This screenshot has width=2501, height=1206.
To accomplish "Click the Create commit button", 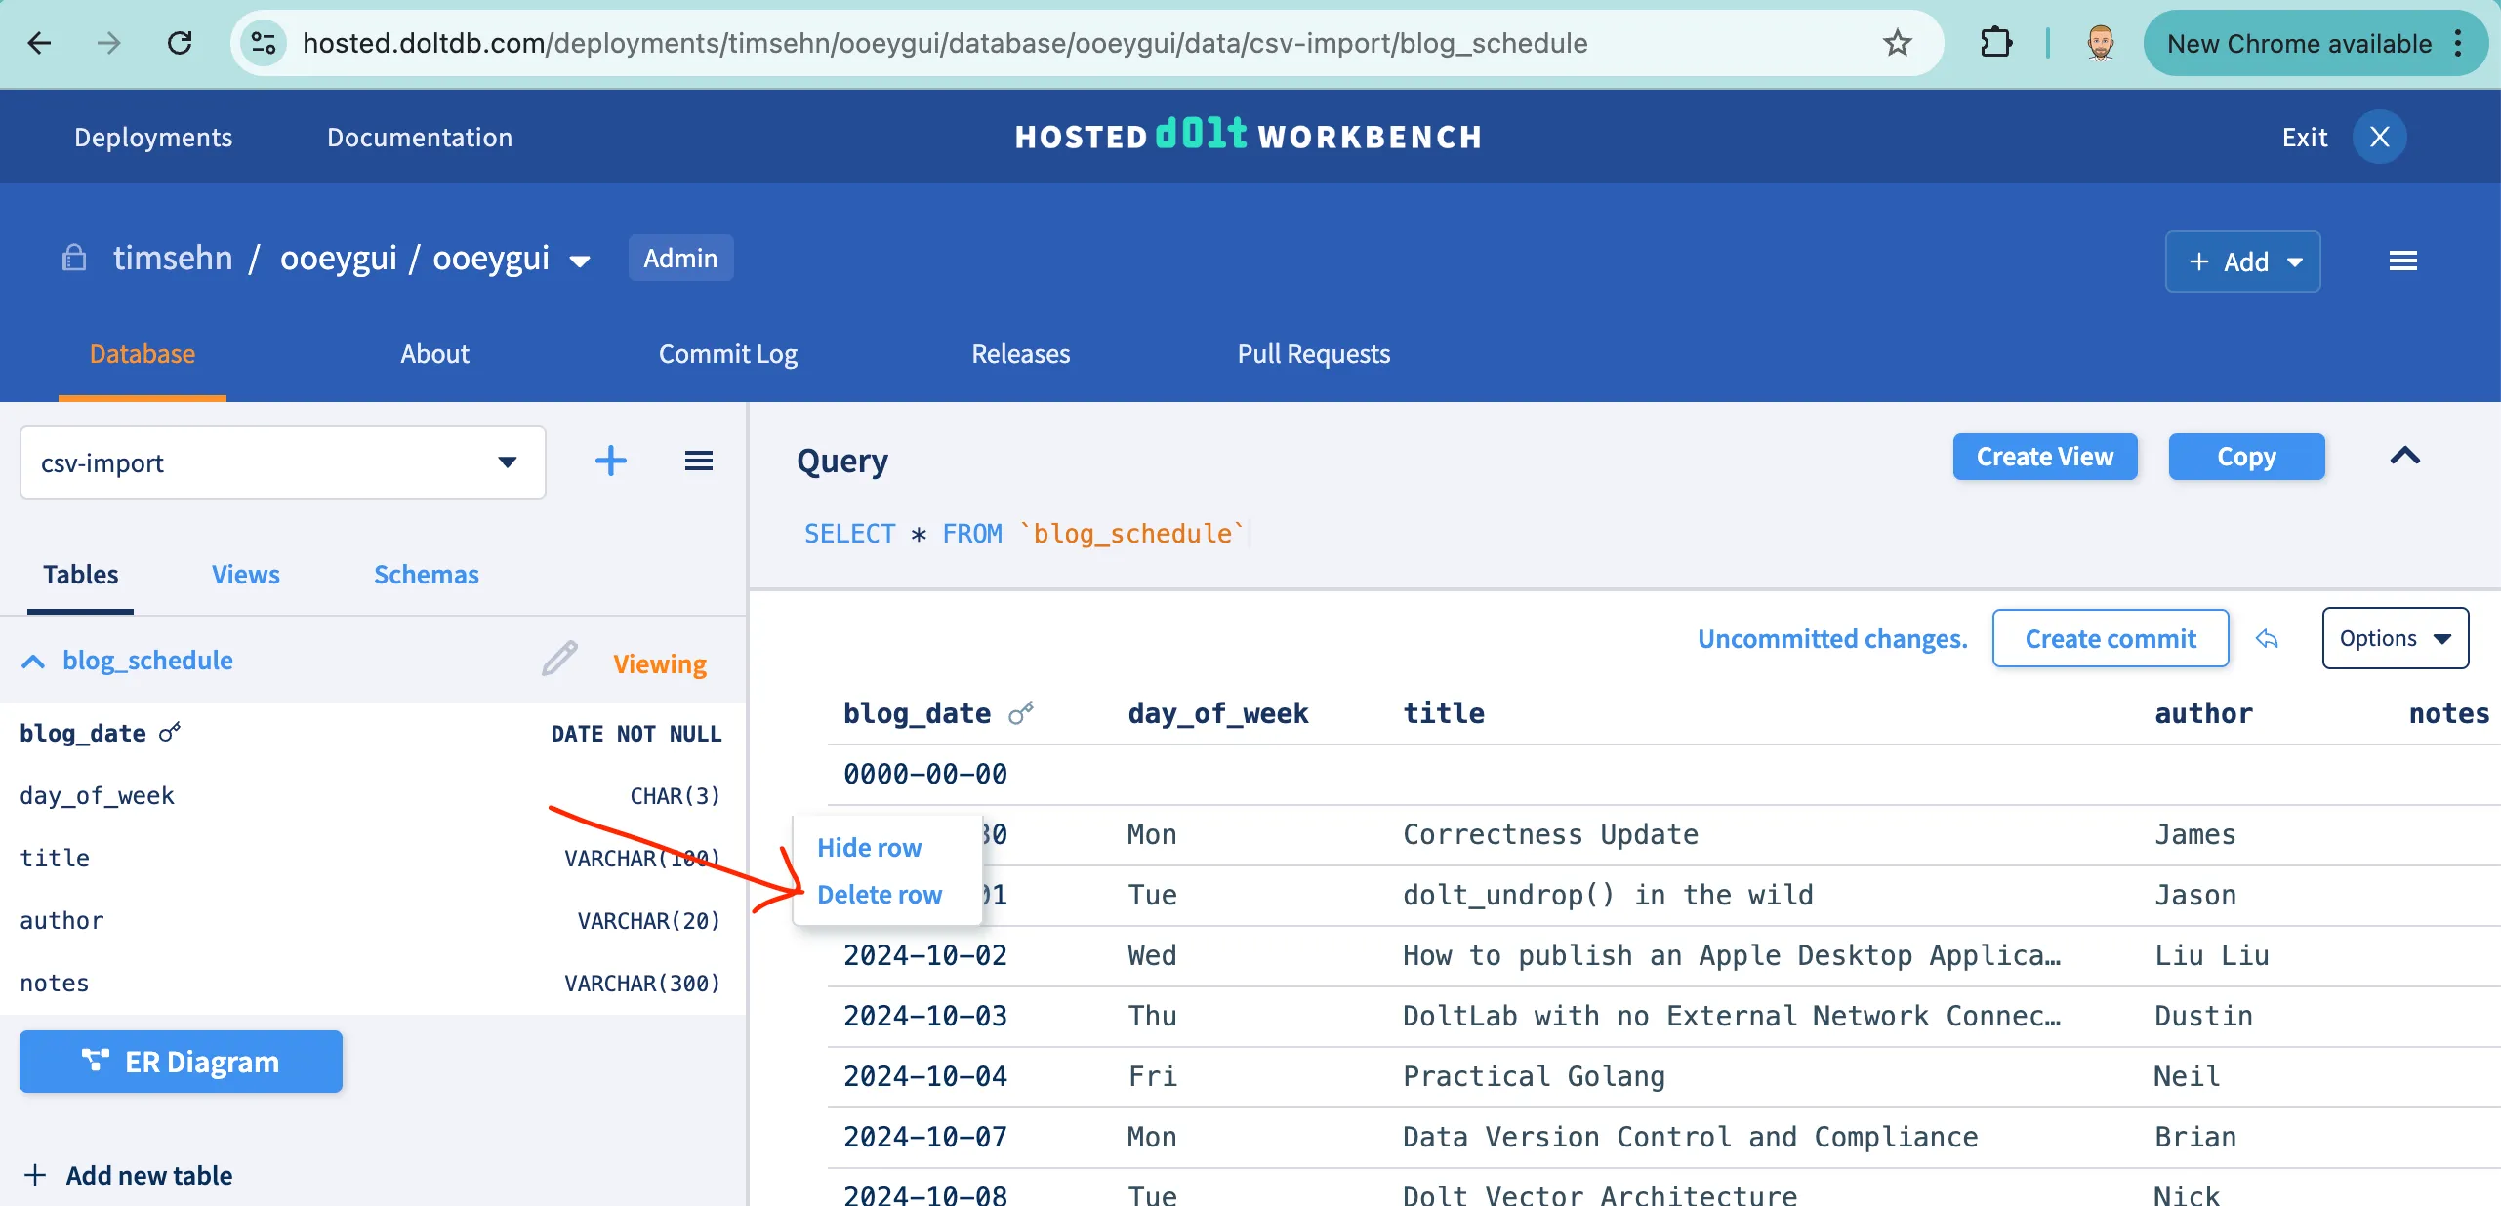I will [2110, 639].
